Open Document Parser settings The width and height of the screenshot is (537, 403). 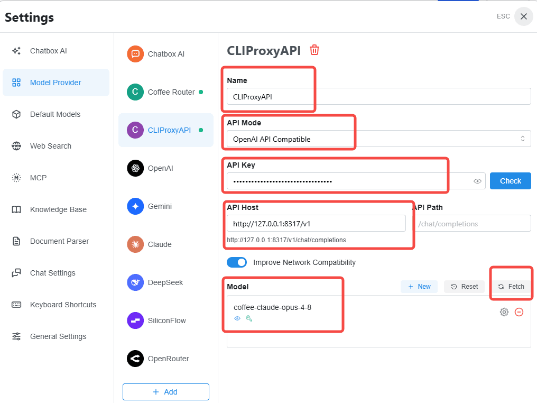56,241
